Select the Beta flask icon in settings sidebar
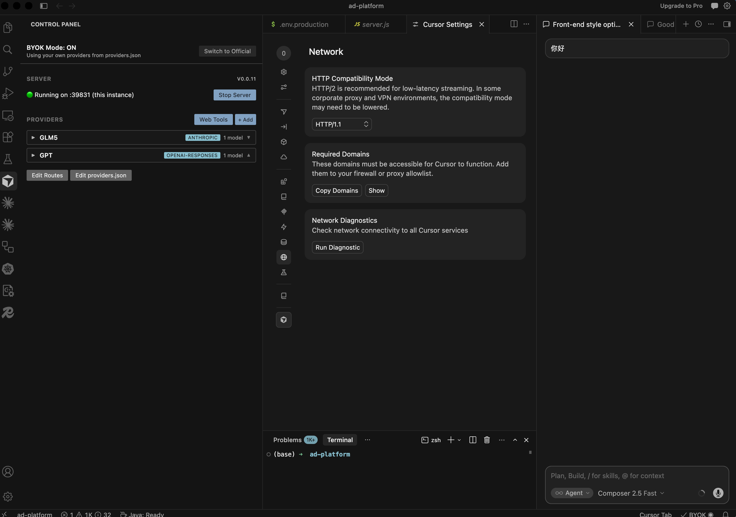Image resolution: width=736 pixels, height=517 pixels. (284, 272)
